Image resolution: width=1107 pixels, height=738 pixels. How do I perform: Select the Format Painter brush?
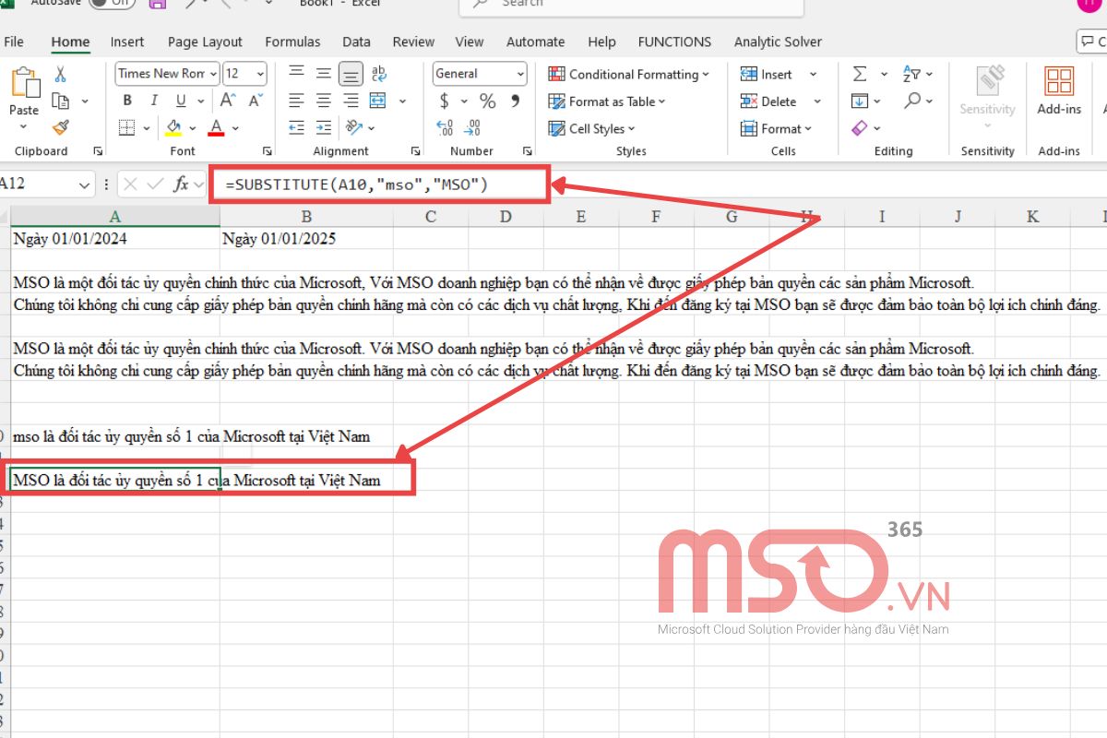pos(61,127)
